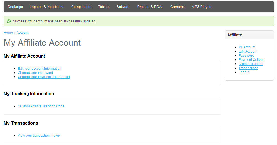Select Affiliate Tracking in sidebar
This screenshot has width=277, height=145.
251,64
